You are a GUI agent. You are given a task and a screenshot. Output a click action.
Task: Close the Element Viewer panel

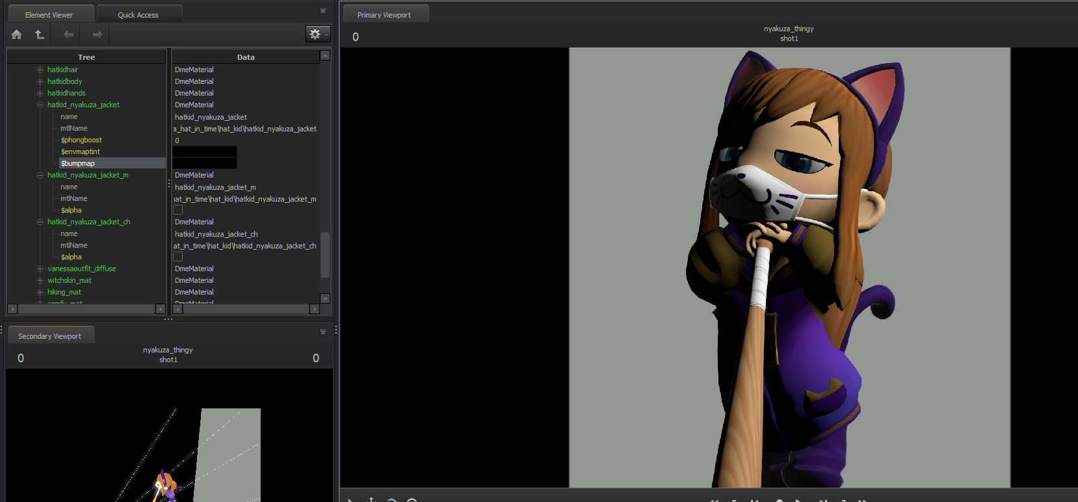click(x=323, y=11)
